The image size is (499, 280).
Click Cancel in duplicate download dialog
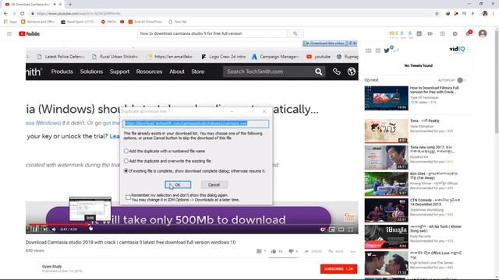pos(214,185)
